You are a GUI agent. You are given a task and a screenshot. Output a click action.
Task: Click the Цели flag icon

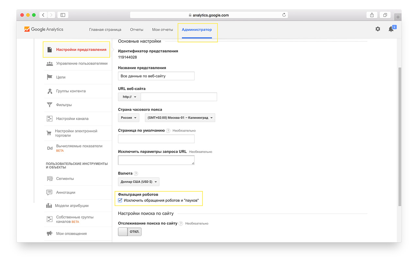pyautogui.click(x=50, y=77)
